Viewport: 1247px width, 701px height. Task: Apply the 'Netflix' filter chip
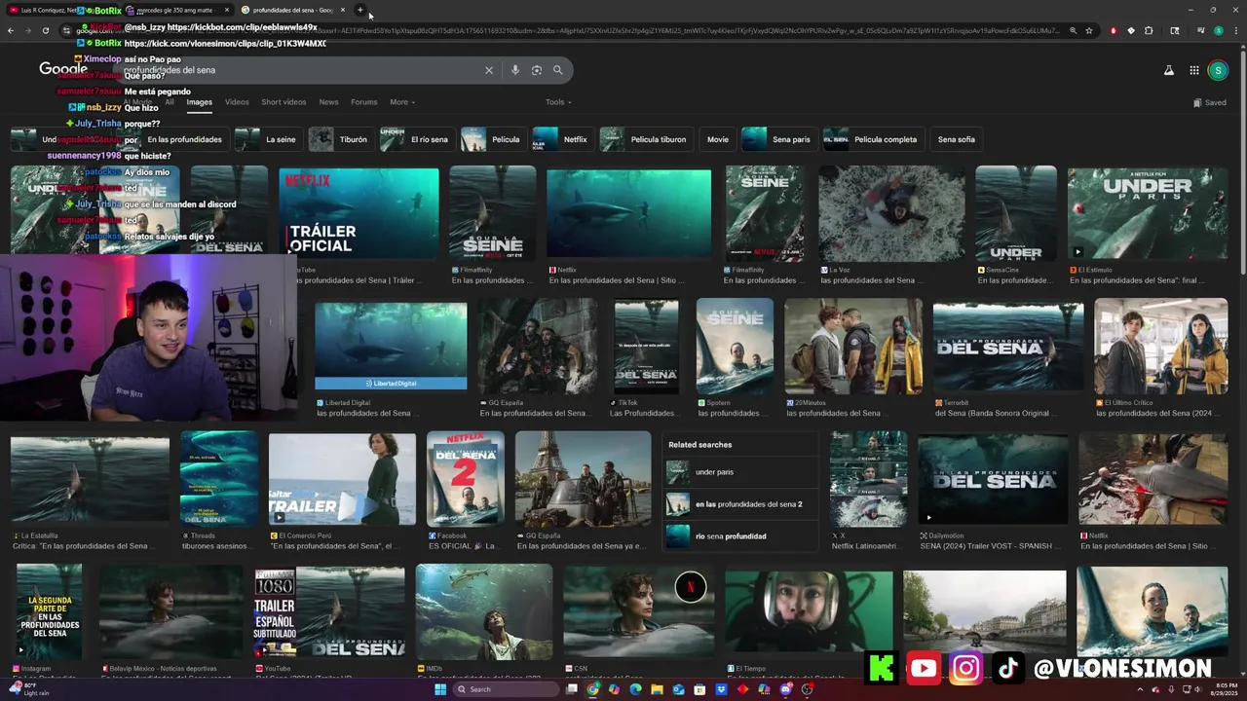click(x=563, y=139)
